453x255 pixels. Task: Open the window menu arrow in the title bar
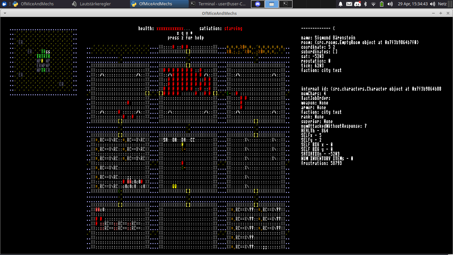(x=3, y=13)
